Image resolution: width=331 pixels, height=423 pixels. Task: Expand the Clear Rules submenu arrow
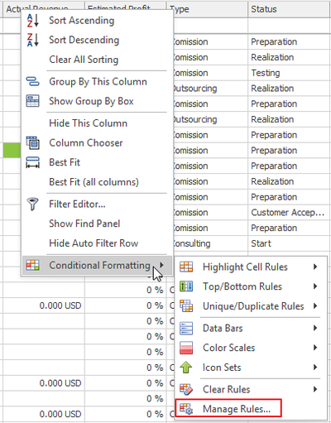click(315, 389)
